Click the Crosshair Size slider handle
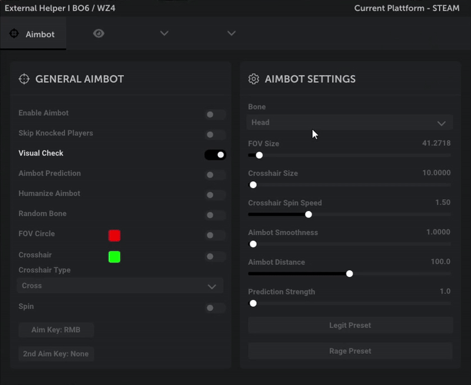The height and width of the screenshot is (385, 471). pyautogui.click(x=253, y=185)
